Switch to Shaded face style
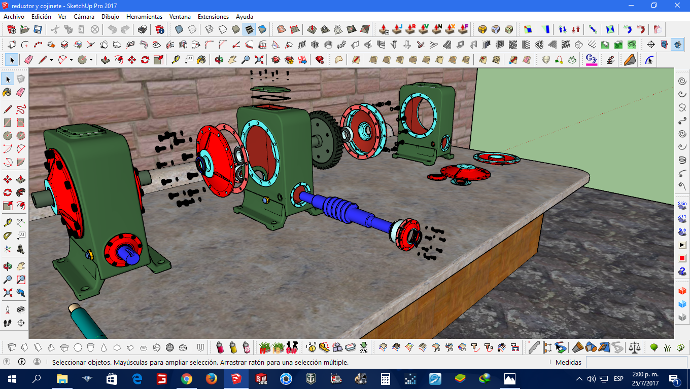The height and width of the screenshot is (389, 690). (235, 29)
